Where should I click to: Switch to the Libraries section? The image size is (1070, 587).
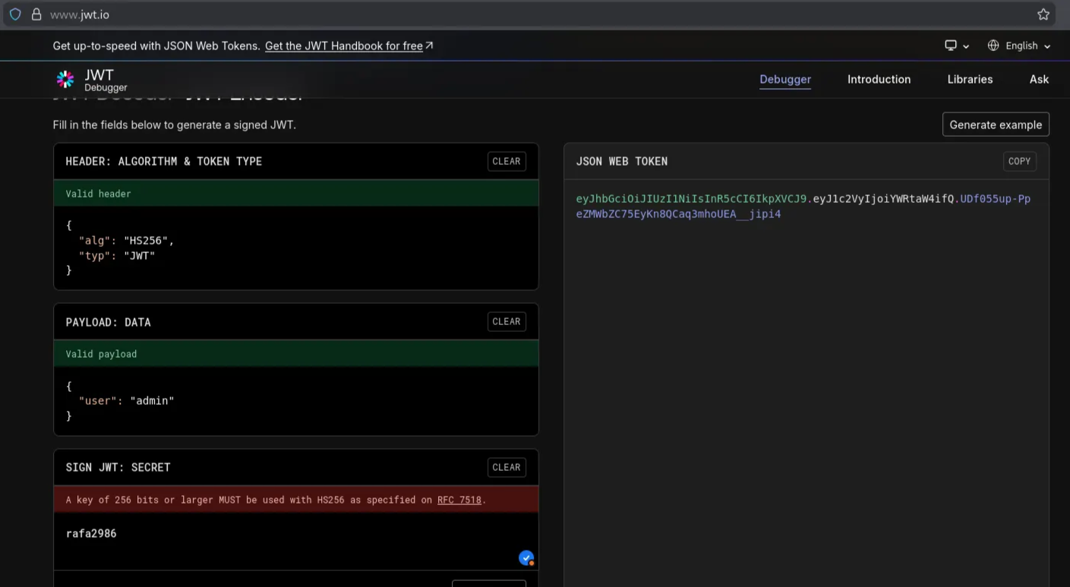click(x=970, y=79)
